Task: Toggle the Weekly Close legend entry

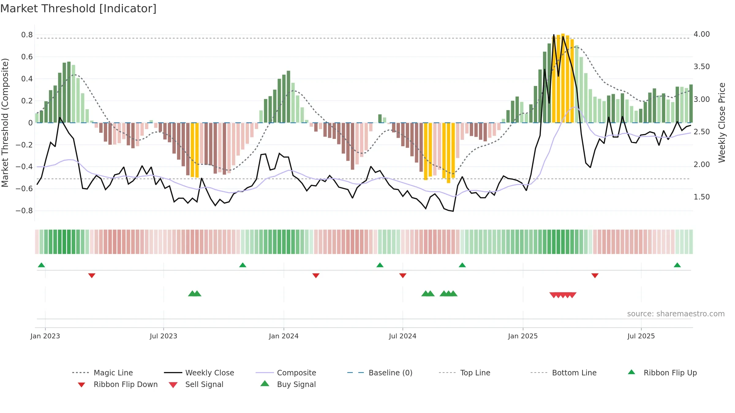Action: tap(199, 373)
